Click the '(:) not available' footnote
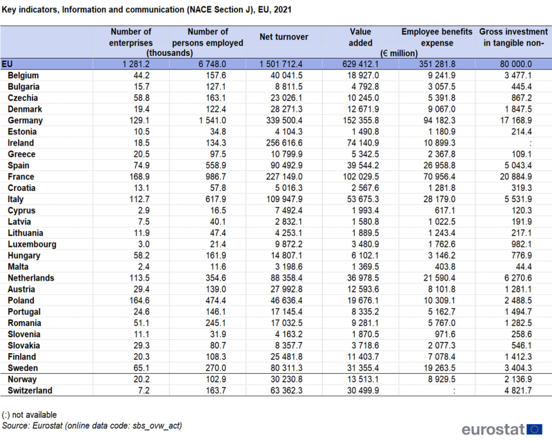This screenshot has width=552, height=442. pyautogui.click(x=29, y=415)
